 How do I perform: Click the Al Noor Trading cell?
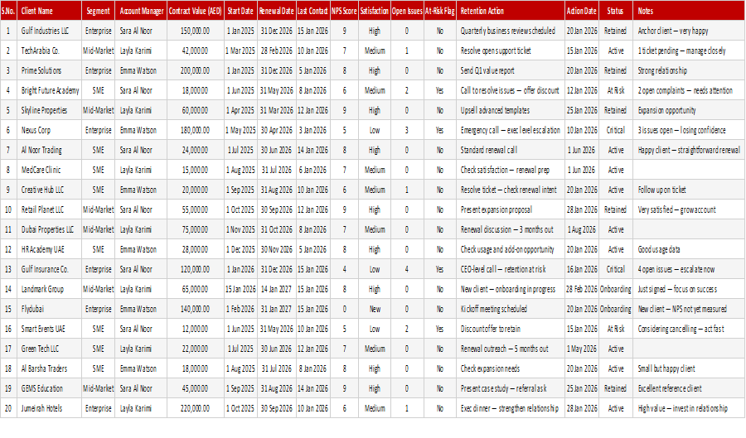[49, 150]
